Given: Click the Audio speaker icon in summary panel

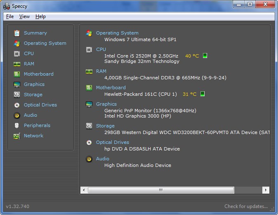Looking at the screenshot, I should (89, 159).
